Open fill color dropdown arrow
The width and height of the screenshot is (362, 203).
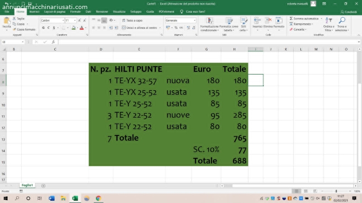pyautogui.click(x=77, y=28)
